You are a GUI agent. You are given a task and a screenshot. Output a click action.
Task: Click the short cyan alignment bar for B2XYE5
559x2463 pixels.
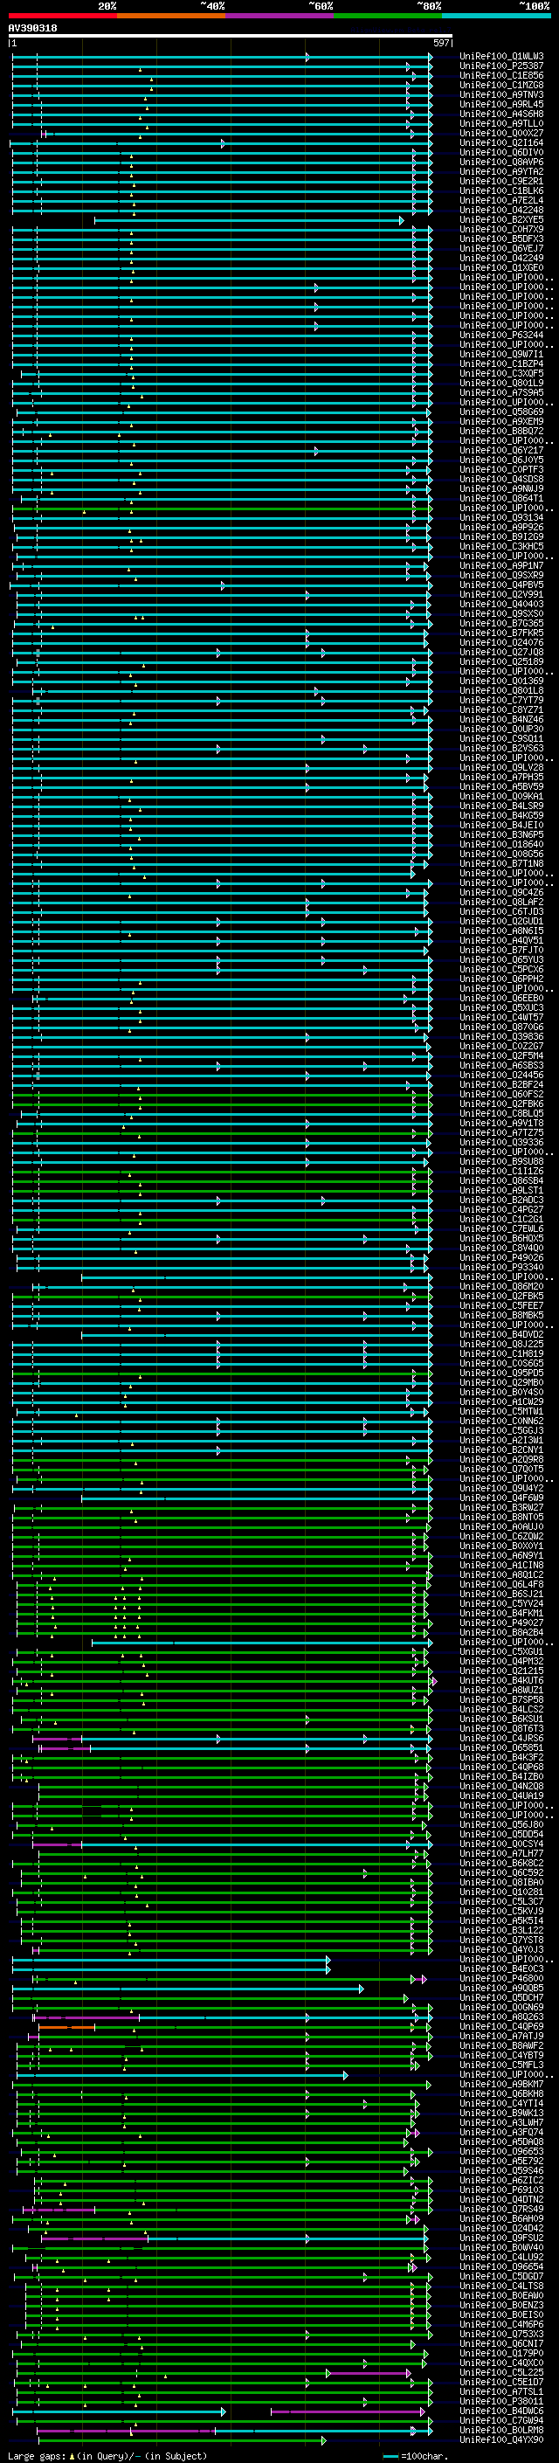tap(248, 221)
